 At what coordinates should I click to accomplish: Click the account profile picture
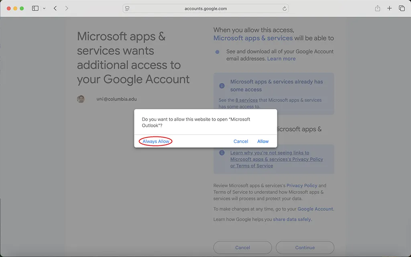click(x=81, y=99)
